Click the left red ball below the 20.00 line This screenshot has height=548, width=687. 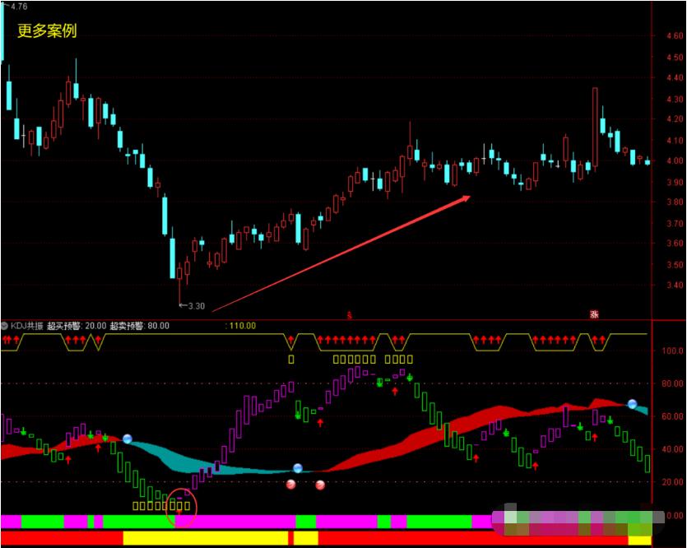[291, 485]
